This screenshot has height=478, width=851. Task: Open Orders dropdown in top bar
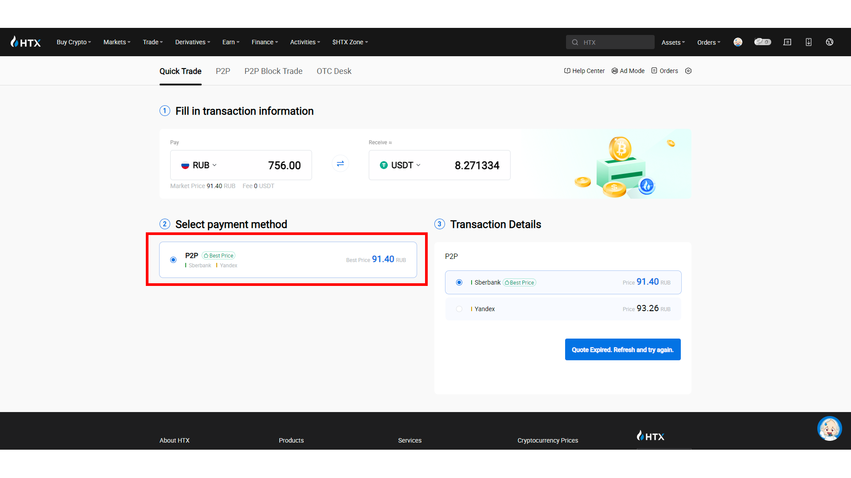[x=709, y=42]
